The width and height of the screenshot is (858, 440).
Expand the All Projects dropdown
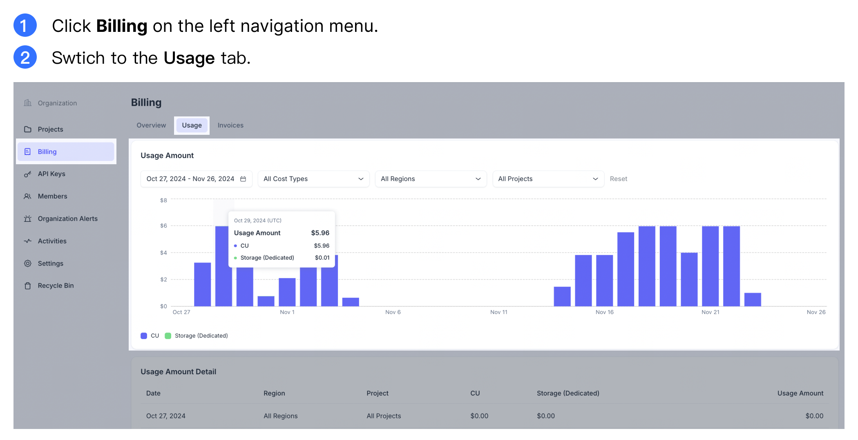pyautogui.click(x=548, y=179)
